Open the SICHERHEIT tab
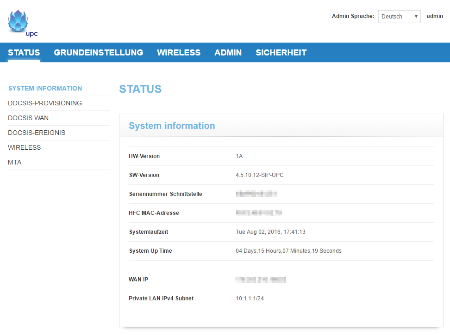 pyautogui.click(x=281, y=53)
